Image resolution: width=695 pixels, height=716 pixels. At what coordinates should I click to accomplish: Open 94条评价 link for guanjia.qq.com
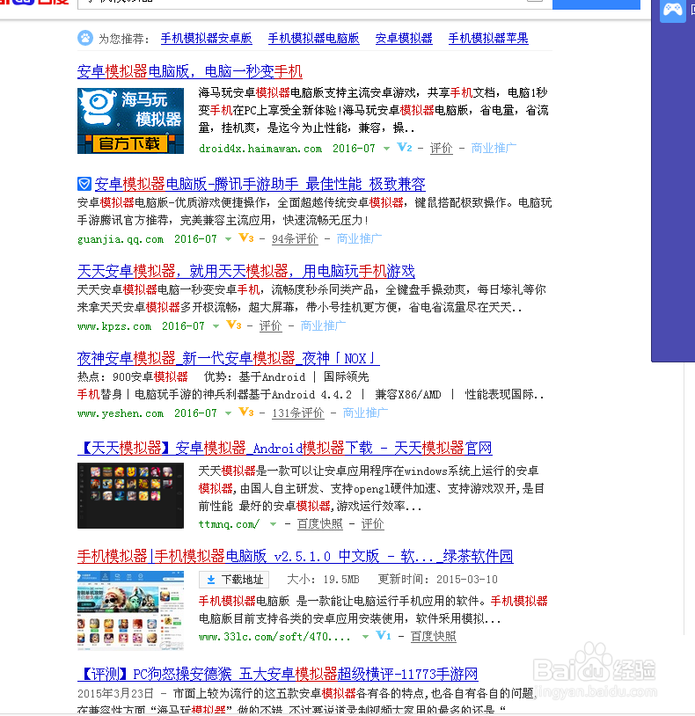295,238
